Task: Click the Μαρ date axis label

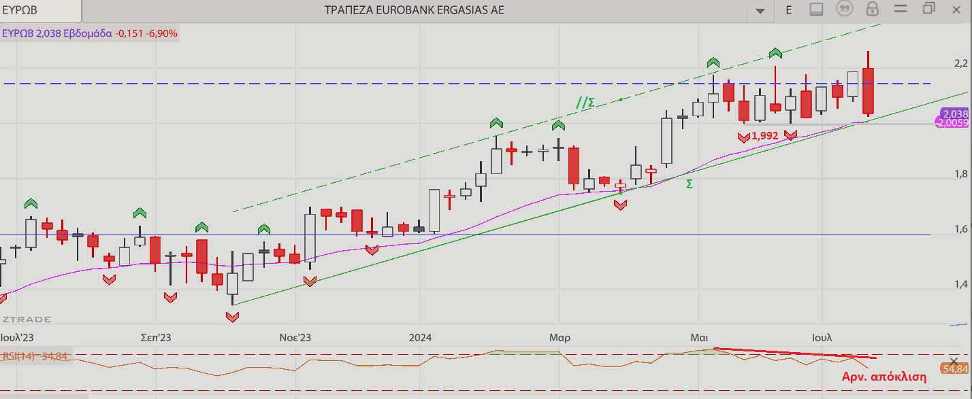Action: coord(560,337)
